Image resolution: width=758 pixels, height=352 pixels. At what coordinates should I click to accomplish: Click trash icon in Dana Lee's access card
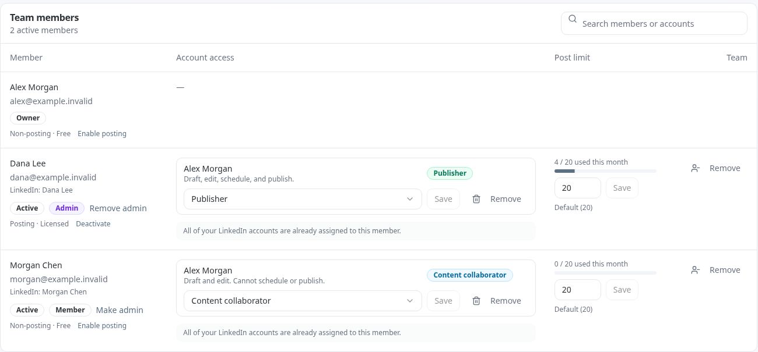click(x=476, y=199)
